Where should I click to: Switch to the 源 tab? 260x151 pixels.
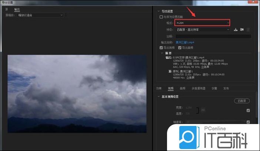[x=7, y=9]
